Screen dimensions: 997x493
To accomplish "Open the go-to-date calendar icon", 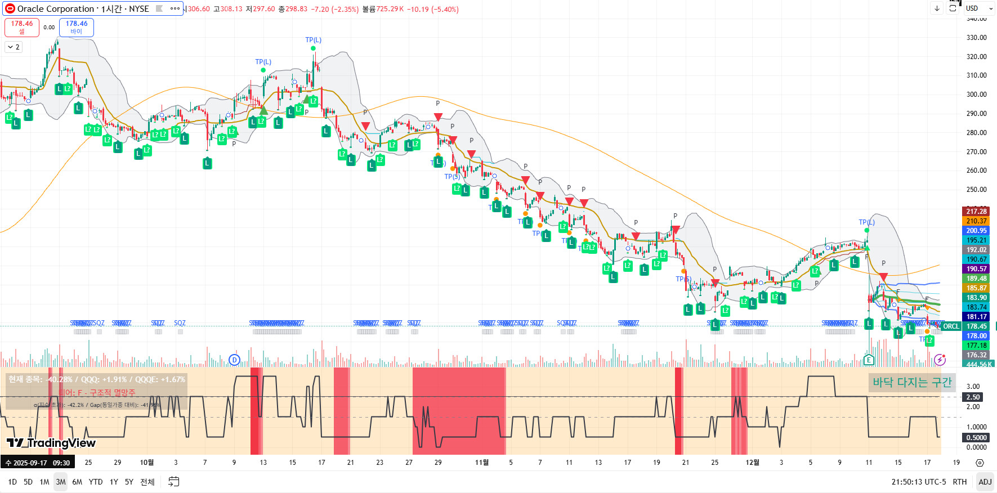I will pos(174,482).
